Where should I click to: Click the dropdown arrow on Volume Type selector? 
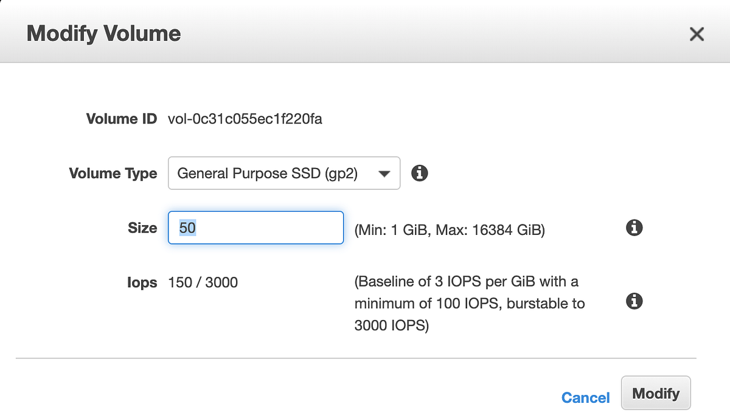tap(384, 173)
